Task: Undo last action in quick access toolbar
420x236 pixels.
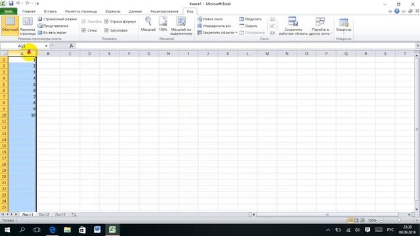Action: coord(18,4)
